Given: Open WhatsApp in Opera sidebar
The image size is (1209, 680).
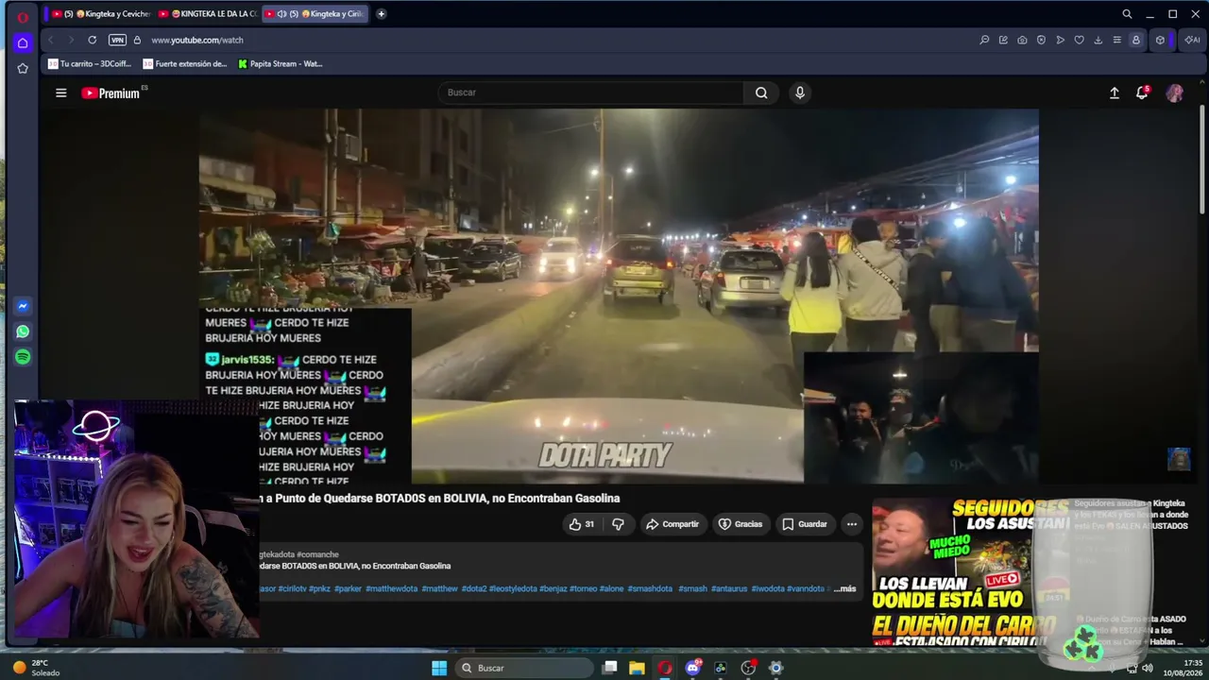Looking at the screenshot, I should click(23, 331).
